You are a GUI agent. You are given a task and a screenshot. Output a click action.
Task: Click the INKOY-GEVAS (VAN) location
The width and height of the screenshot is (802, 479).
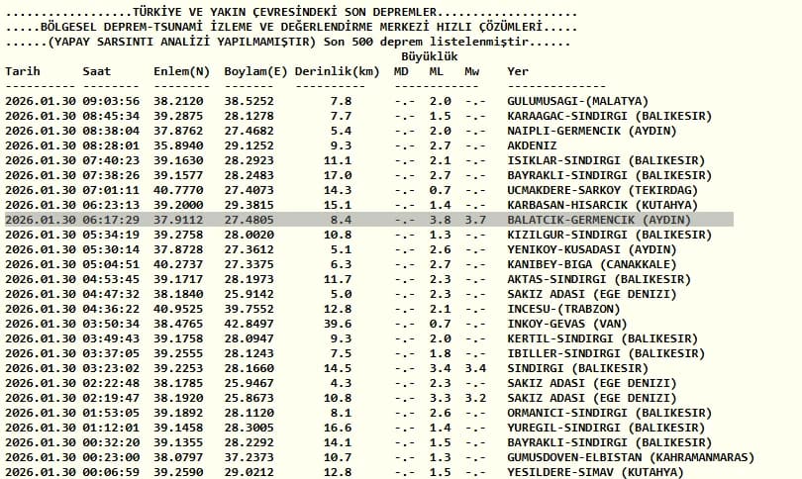click(x=566, y=324)
